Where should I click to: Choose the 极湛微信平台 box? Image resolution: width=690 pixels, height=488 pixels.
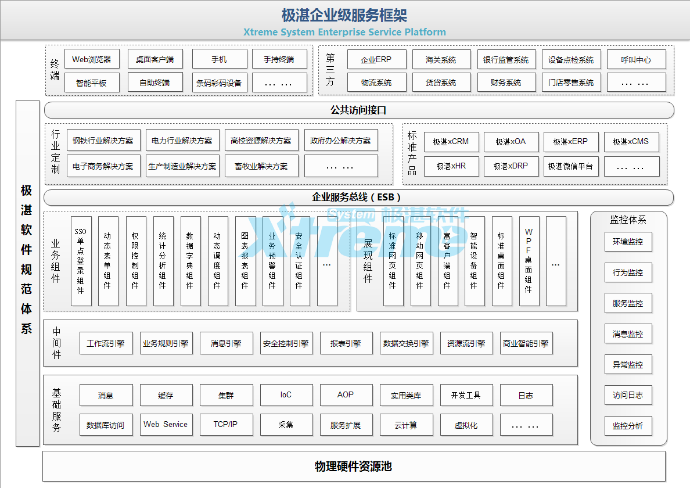[x=570, y=166]
